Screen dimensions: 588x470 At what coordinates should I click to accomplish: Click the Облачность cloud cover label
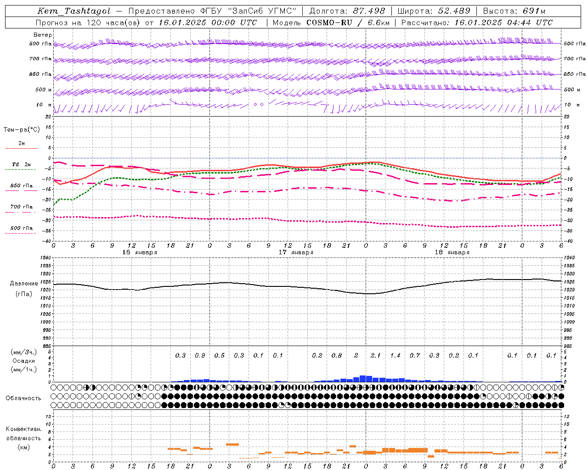pos(23,398)
